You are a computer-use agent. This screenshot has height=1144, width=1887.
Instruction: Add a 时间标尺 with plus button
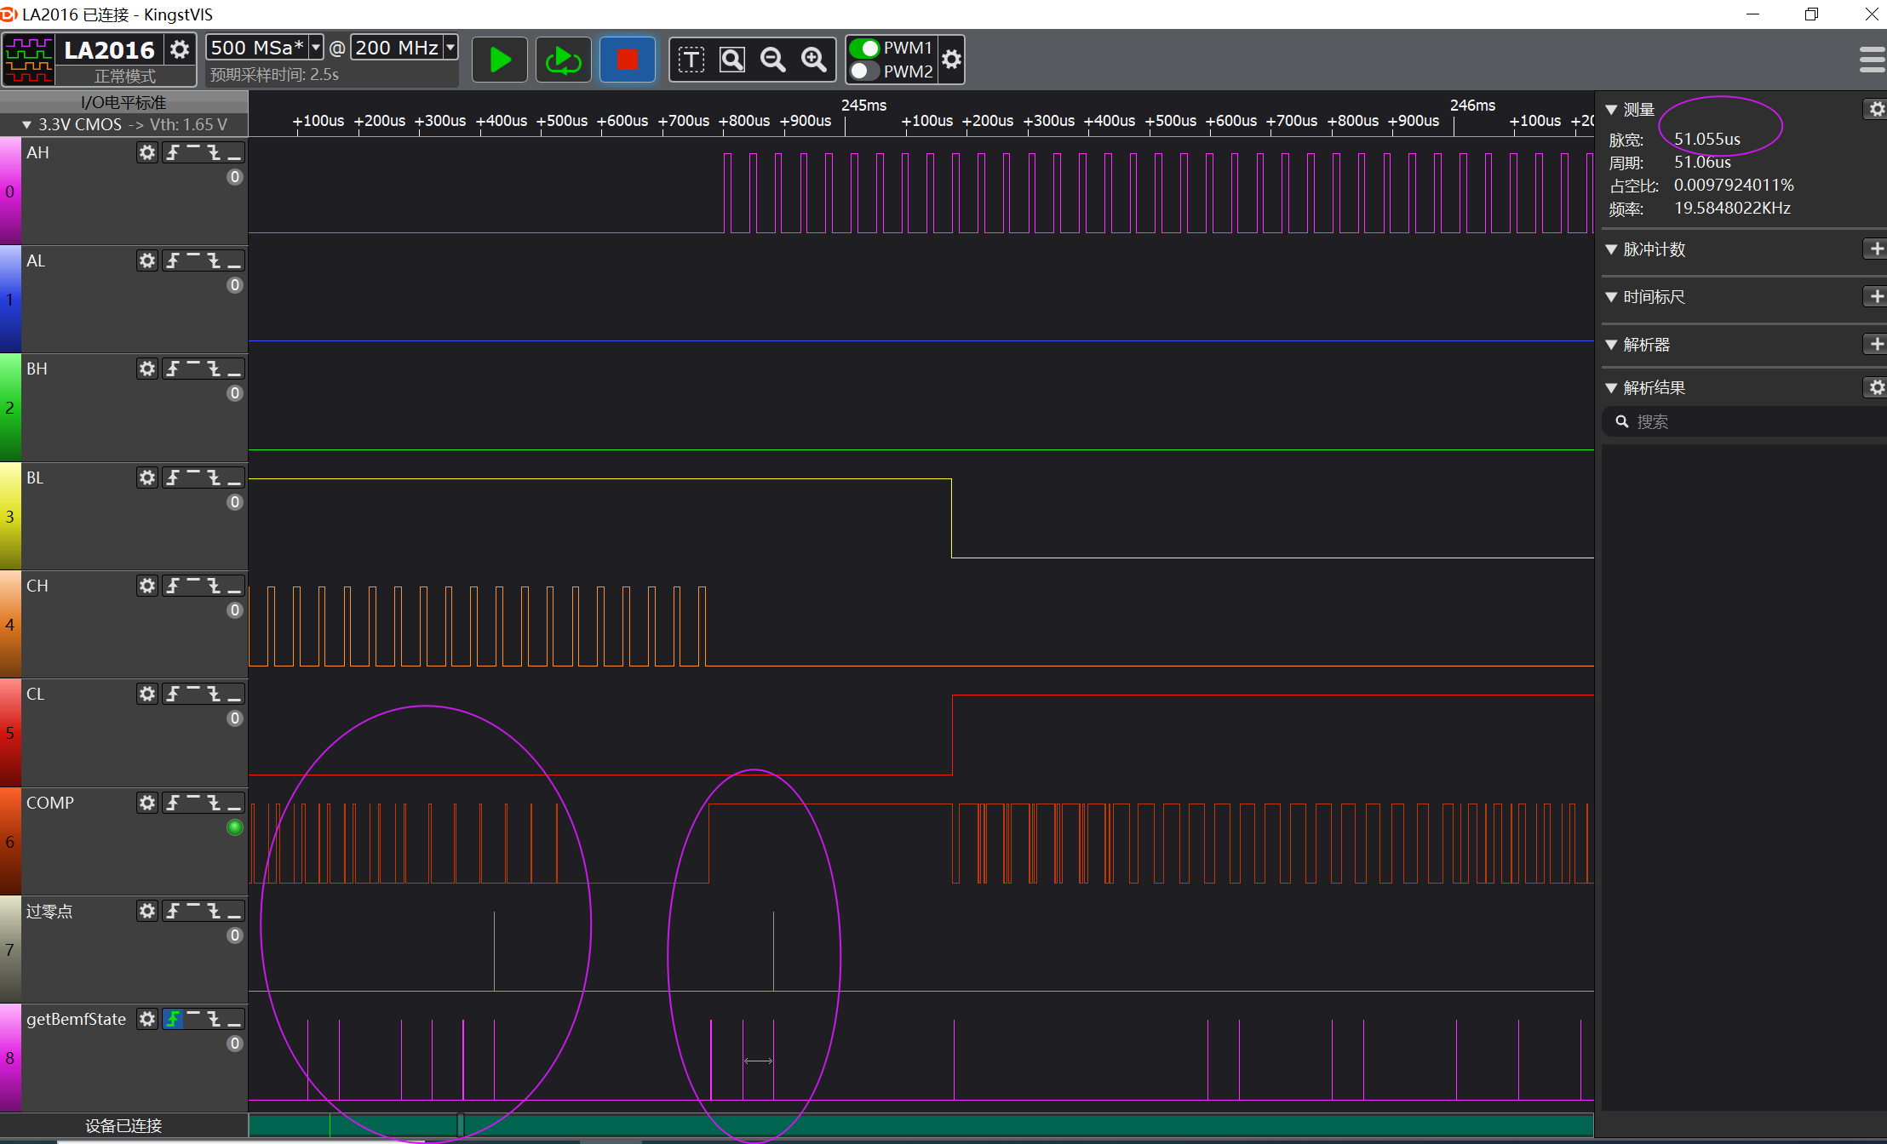point(1876,296)
